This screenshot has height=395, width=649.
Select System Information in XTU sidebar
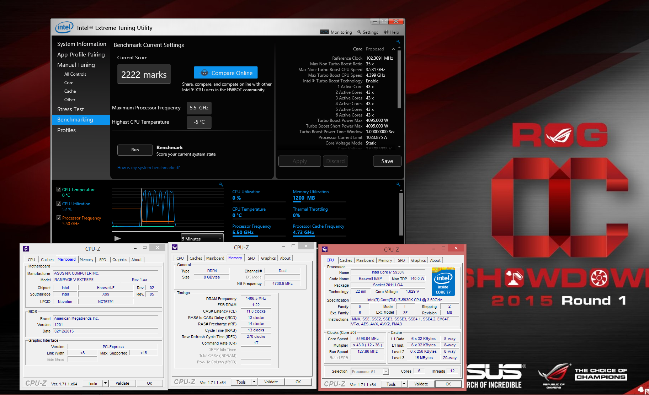(x=82, y=44)
